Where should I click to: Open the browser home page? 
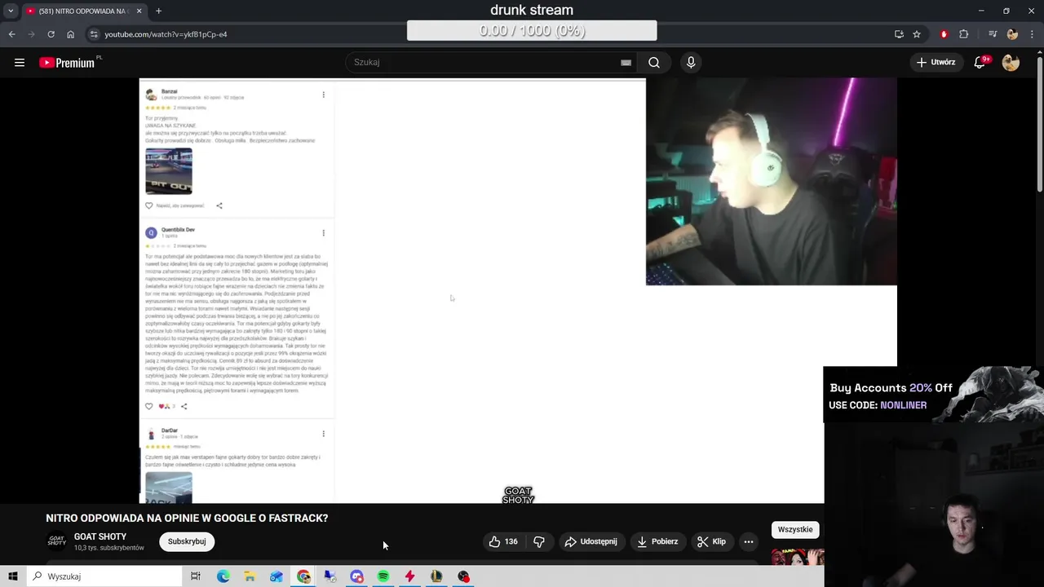(70, 34)
